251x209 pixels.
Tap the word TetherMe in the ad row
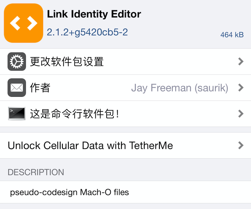click(151, 145)
